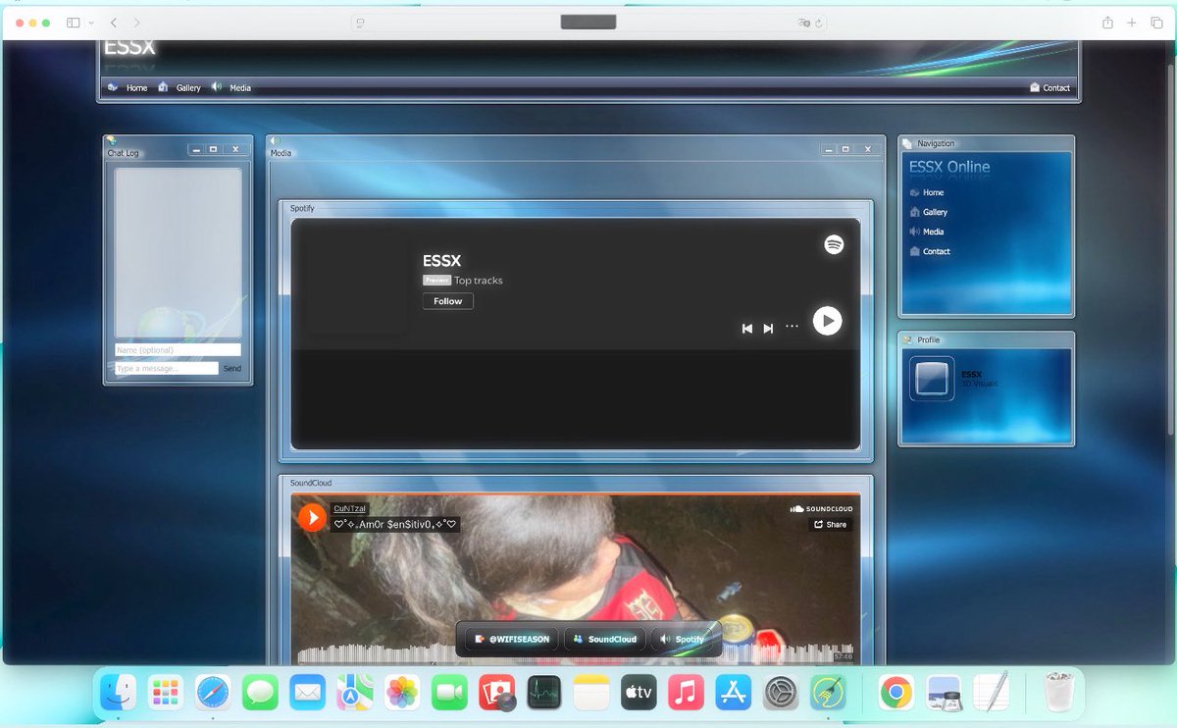1177x728 pixels.
Task: Open Activity Monitor from the Dock
Action: (543, 693)
